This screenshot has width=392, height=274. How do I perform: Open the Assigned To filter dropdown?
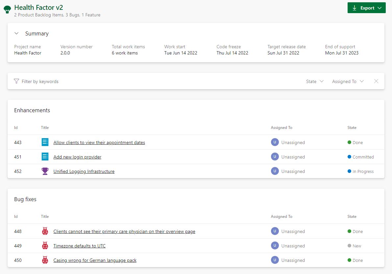click(x=348, y=81)
